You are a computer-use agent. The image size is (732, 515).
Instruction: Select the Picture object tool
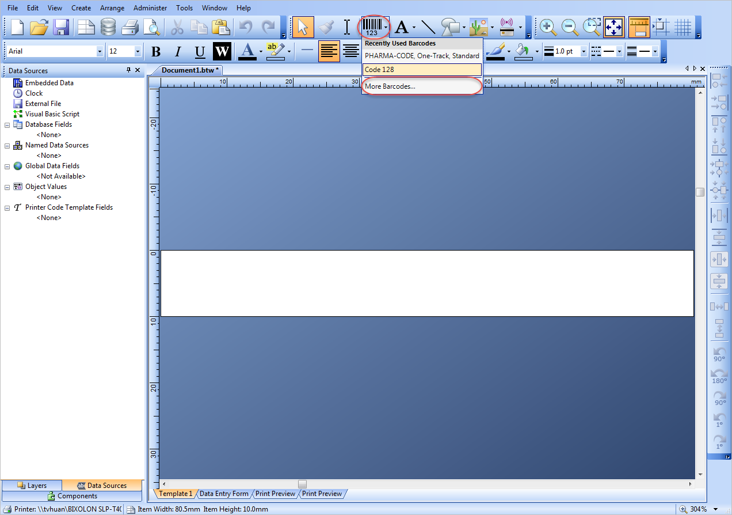(479, 27)
